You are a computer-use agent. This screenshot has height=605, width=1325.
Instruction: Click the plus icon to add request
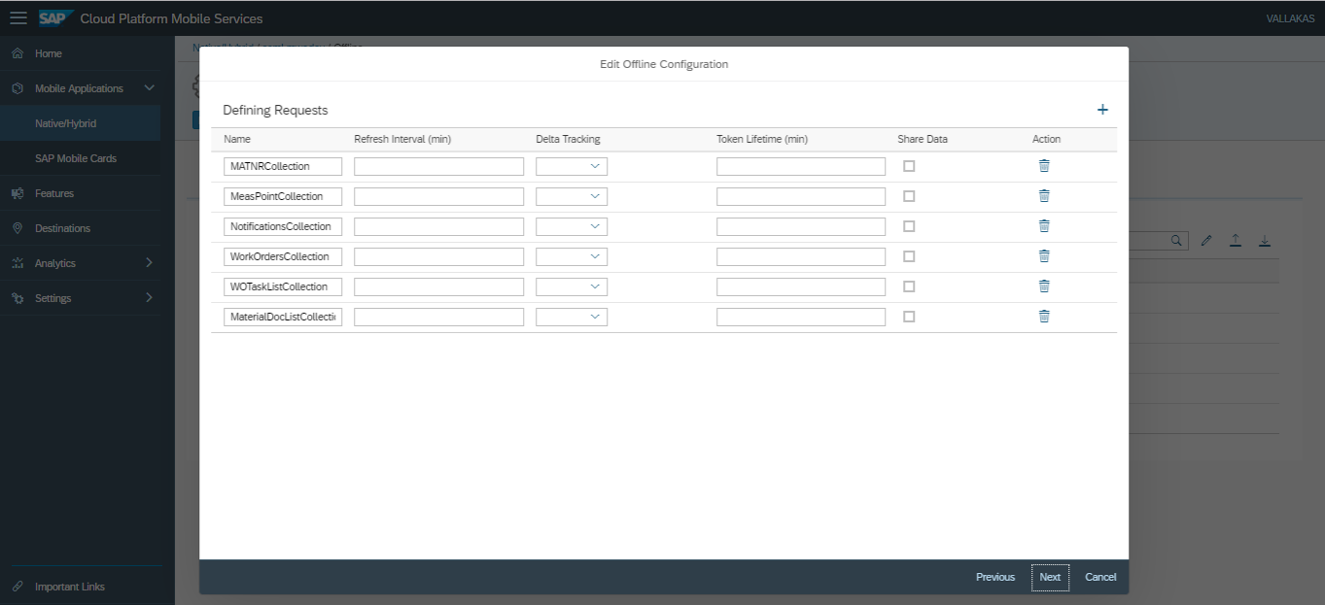(1102, 110)
